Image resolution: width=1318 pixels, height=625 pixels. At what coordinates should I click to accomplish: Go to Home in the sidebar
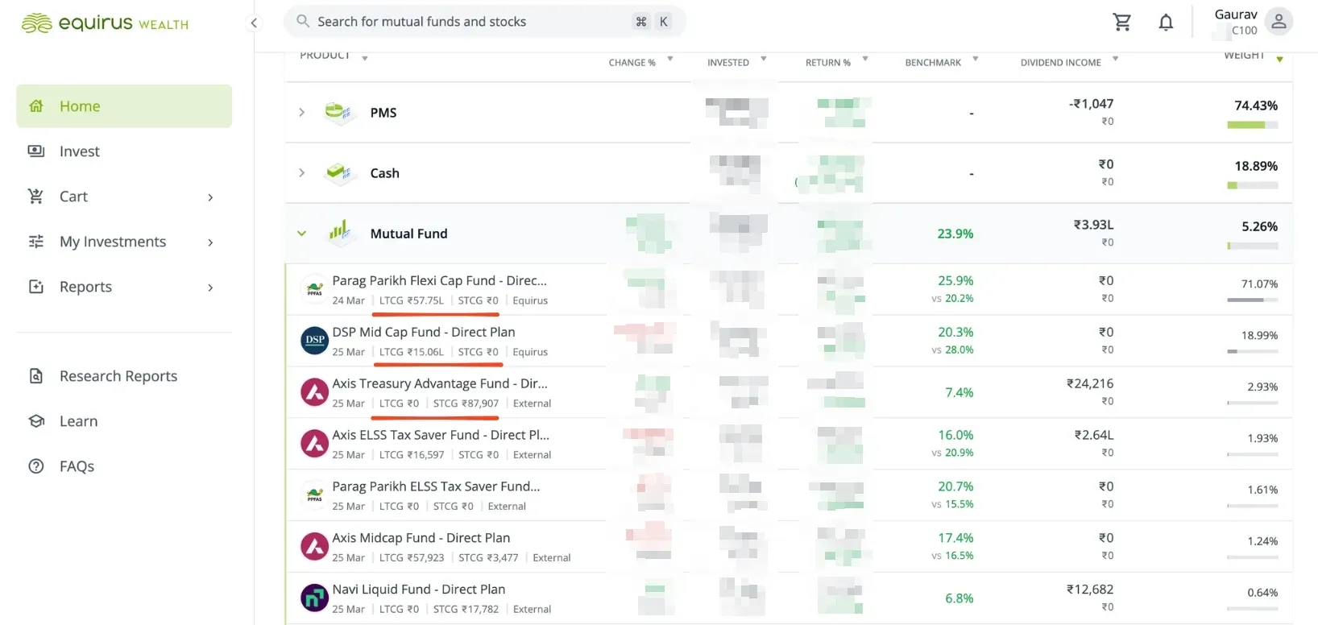124,106
